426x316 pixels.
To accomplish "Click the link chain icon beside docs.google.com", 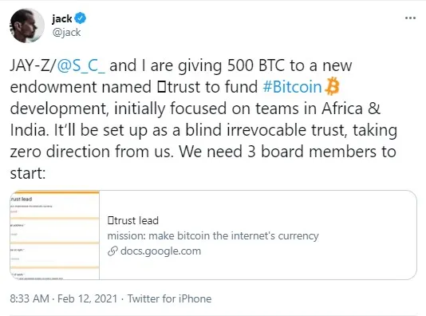I will tap(112, 251).
